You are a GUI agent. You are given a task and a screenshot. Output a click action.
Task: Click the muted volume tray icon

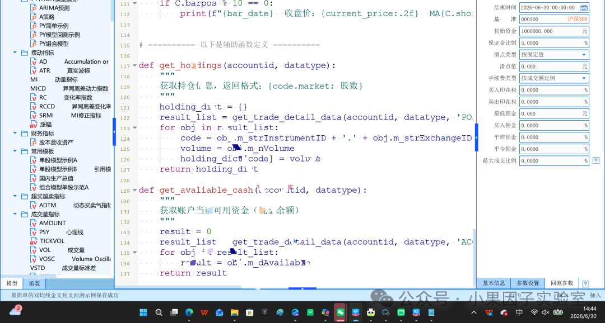pyautogui.click(x=546, y=312)
